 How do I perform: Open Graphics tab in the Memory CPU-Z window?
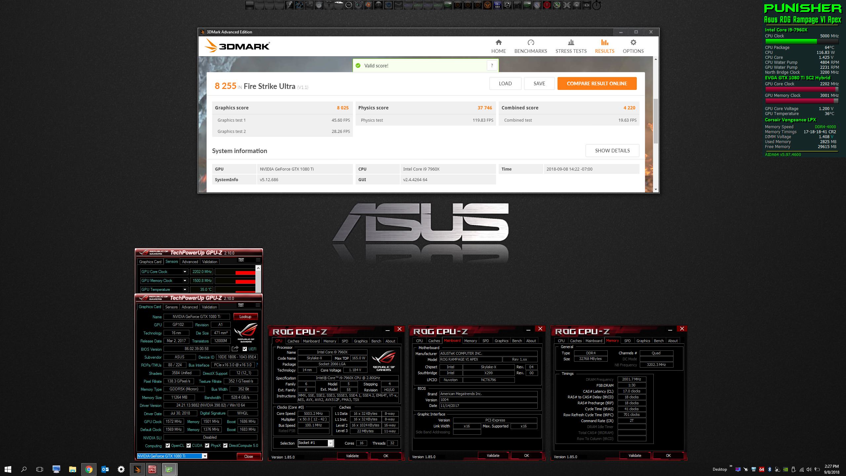643,341
